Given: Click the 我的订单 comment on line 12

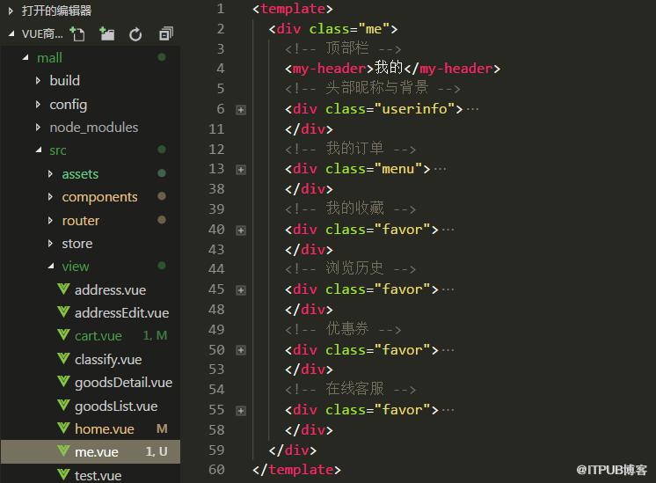Looking at the screenshot, I should (350, 149).
